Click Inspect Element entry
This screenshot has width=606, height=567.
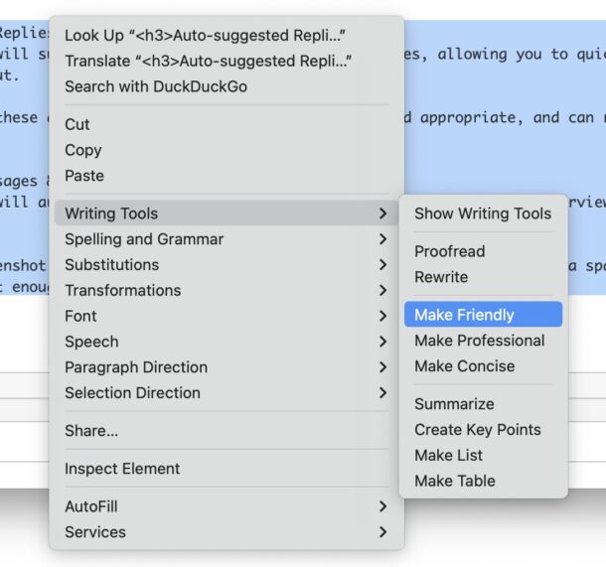tap(122, 469)
